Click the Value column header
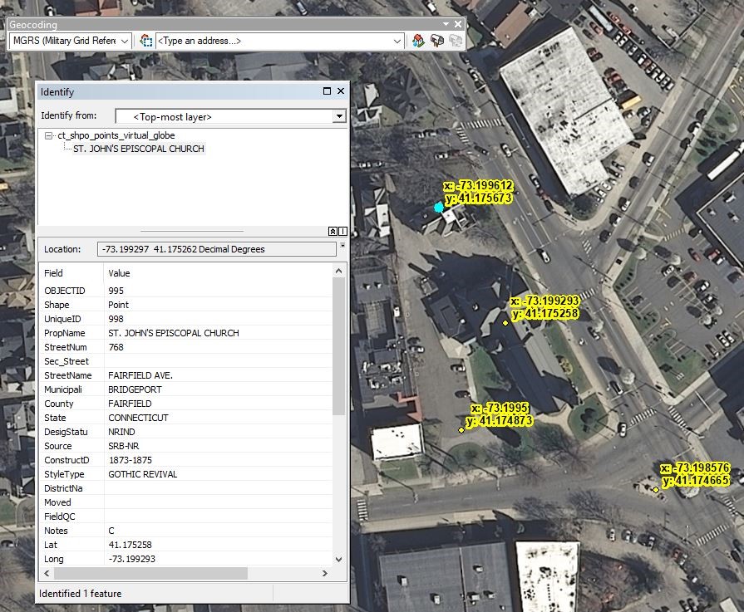The height and width of the screenshot is (612, 744). [x=119, y=273]
